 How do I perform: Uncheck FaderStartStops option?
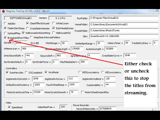pyautogui.click(x=5, y=28)
